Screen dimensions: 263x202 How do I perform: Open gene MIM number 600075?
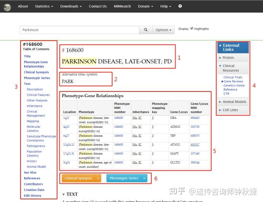195,136
